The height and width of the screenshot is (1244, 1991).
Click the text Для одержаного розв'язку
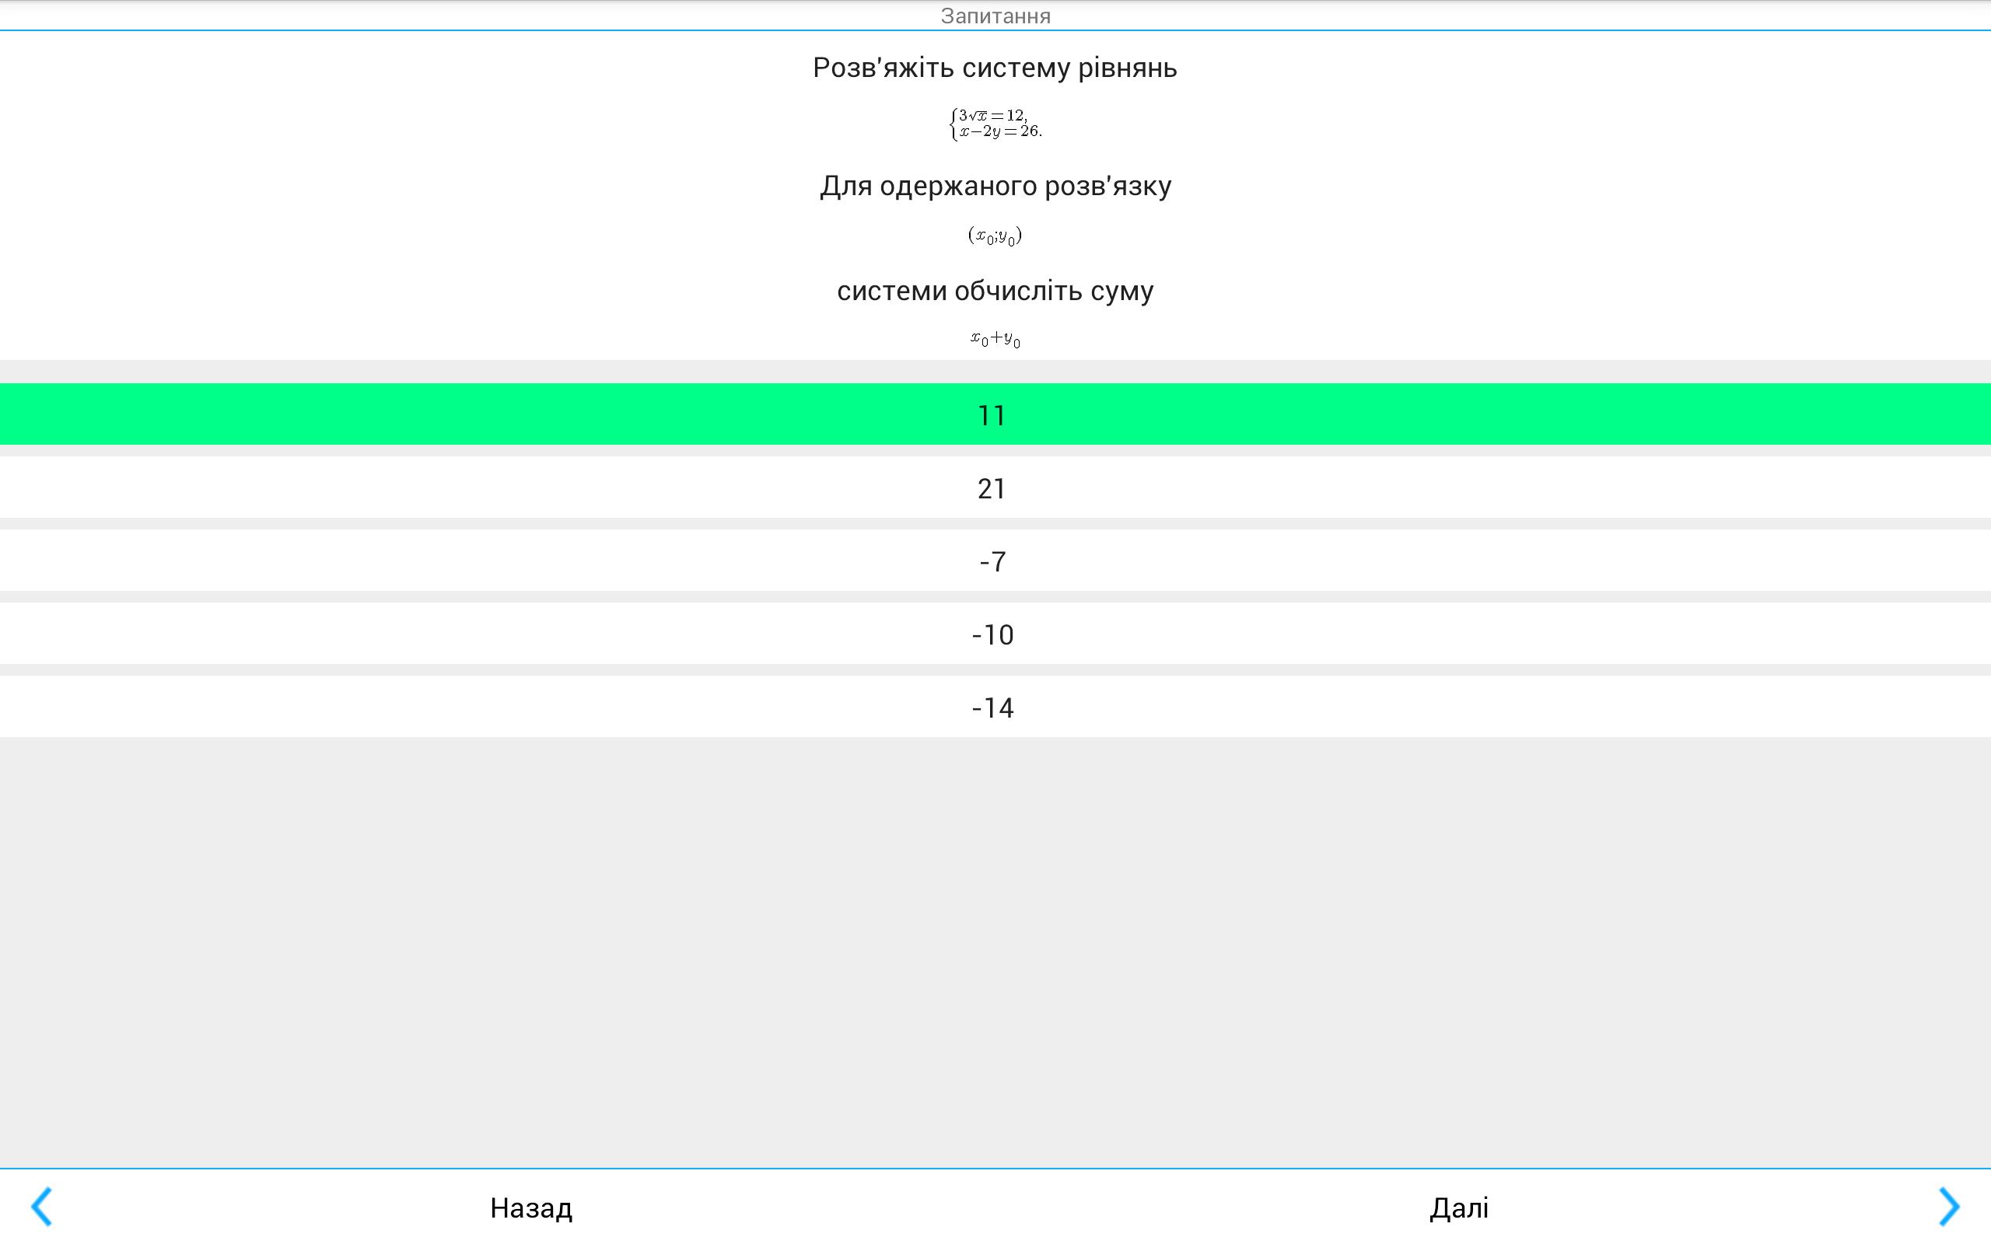995,186
